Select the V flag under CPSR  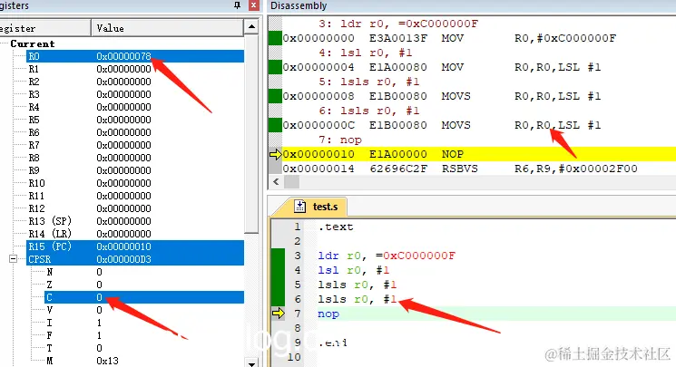click(x=144, y=310)
